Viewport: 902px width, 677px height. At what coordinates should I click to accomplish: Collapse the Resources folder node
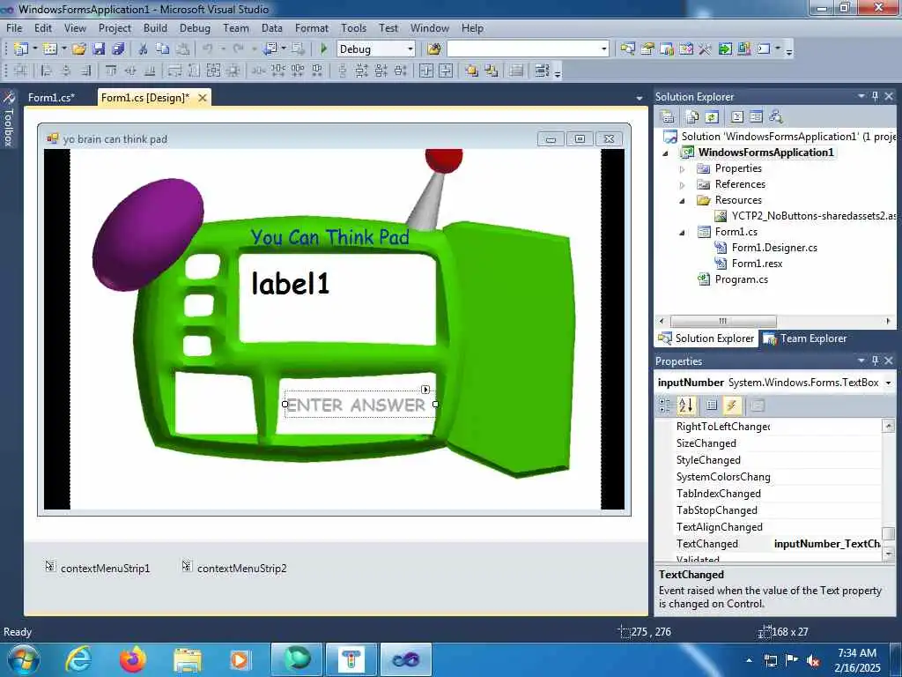(x=683, y=201)
